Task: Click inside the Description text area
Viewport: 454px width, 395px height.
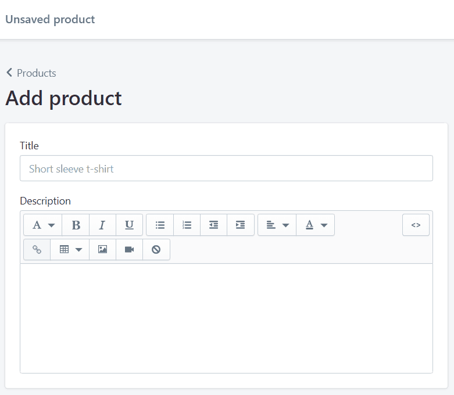Action: [x=226, y=318]
